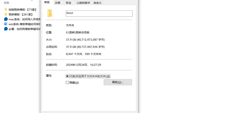Click the 剪映模板-【261套】 folder icon

(x=6, y=14)
